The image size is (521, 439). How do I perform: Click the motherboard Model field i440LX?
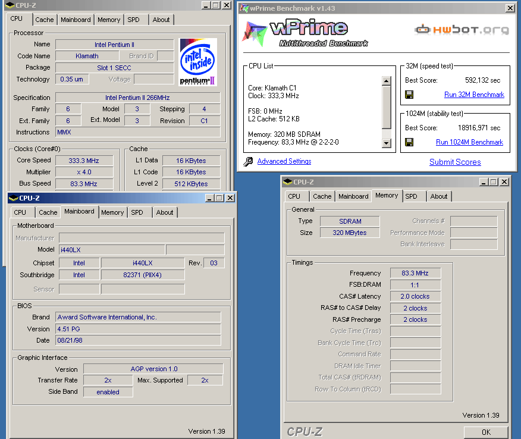pyautogui.click(x=112, y=250)
